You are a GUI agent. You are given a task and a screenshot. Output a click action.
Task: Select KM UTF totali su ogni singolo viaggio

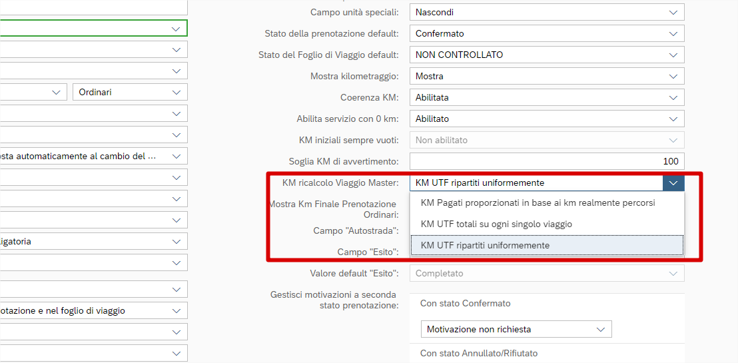click(x=496, y=224)
